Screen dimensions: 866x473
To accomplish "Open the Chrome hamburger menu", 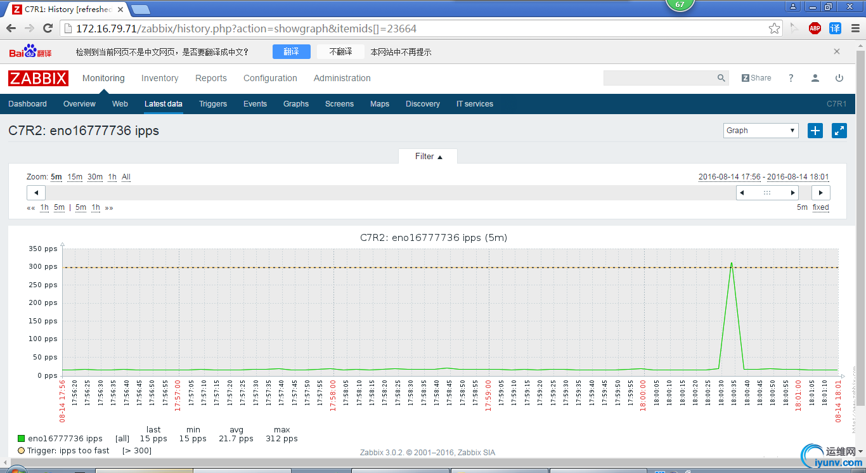I will point(855,29).
